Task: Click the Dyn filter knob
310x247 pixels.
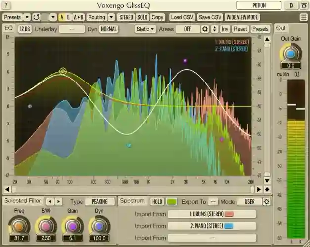Action: pos(99,226)
